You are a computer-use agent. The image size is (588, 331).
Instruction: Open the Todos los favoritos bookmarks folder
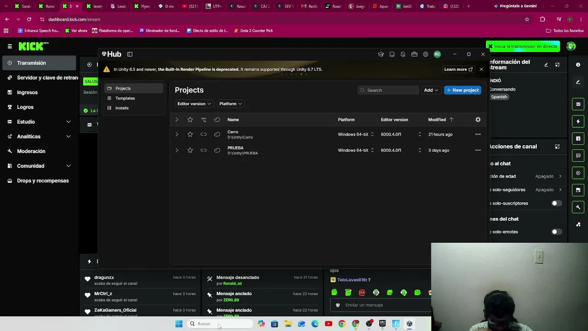coord(565,31)
